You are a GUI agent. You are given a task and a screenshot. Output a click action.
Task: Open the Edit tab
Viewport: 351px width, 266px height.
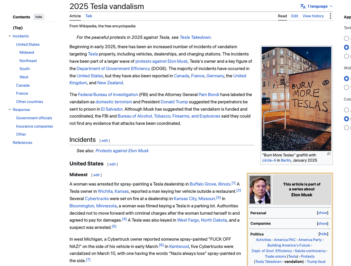point(295,16)
